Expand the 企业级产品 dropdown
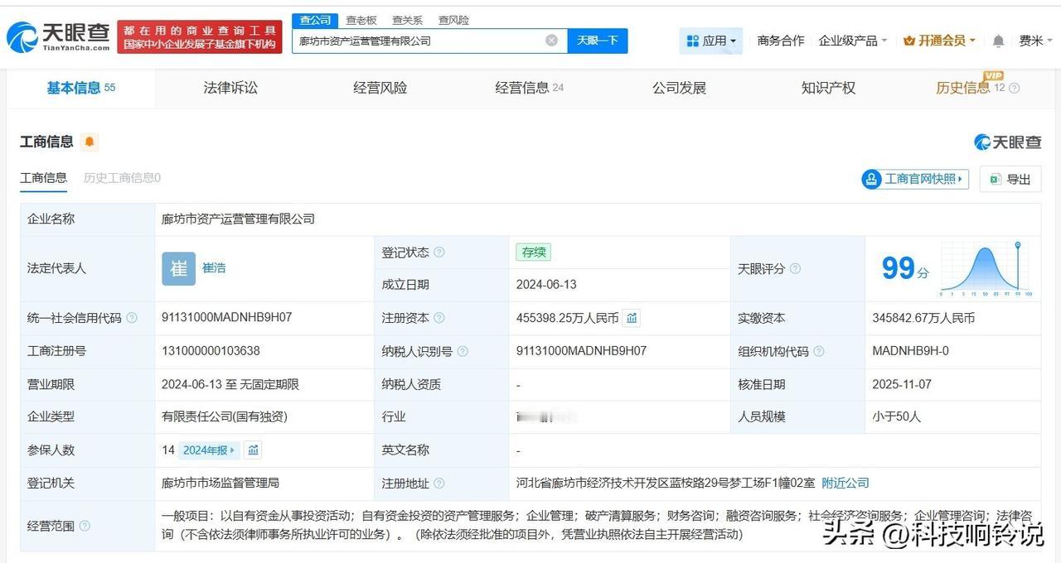1061x563 pixels. (x=853, y=41)
